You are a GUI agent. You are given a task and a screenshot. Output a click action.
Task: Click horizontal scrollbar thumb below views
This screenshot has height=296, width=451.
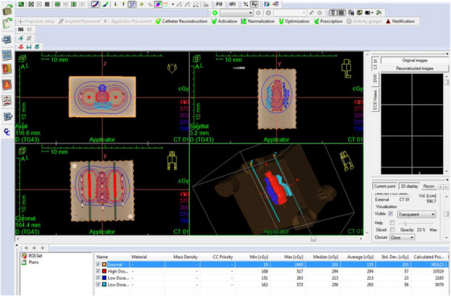[x=313, y=239]
